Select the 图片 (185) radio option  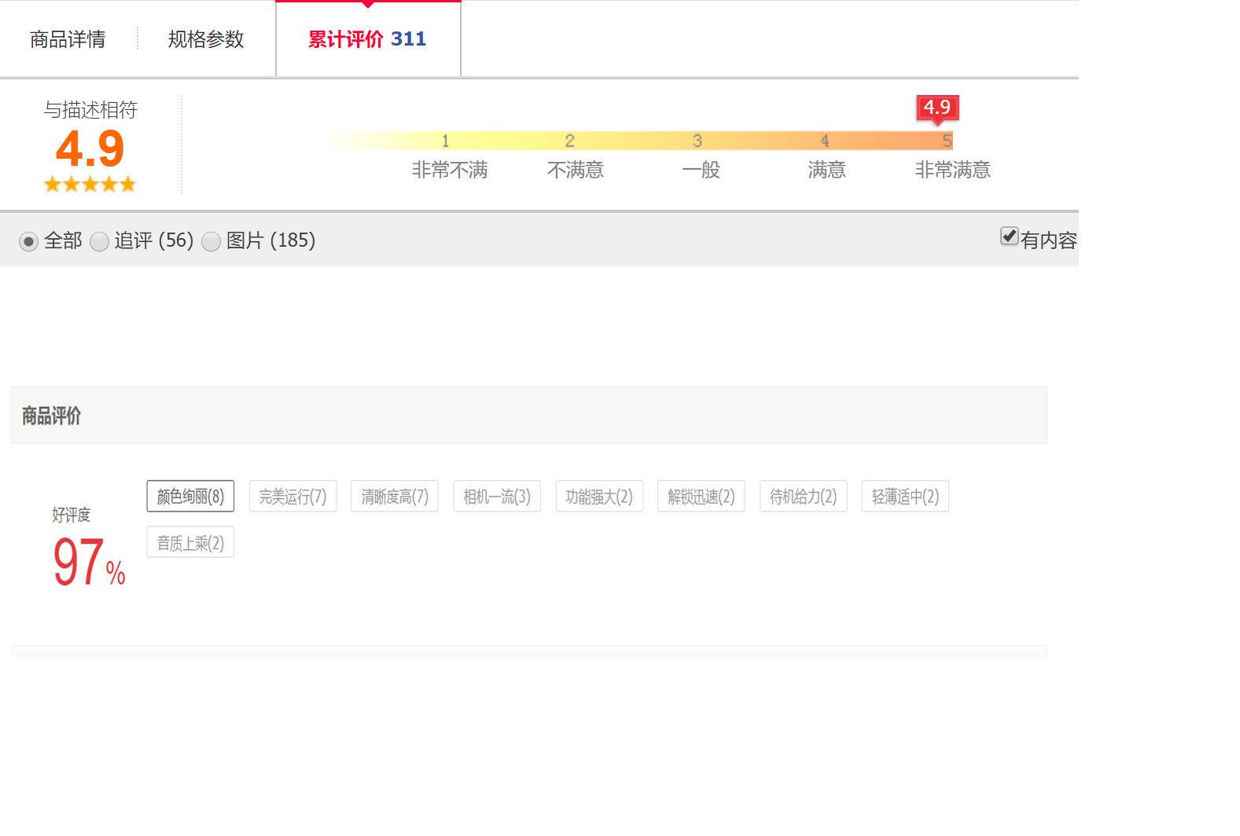(211, 242)
